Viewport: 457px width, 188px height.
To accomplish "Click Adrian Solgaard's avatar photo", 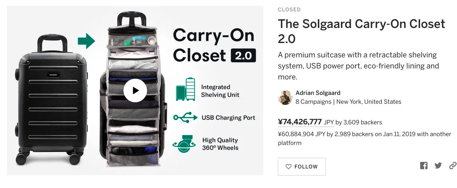I will click(x=285, y=97).
